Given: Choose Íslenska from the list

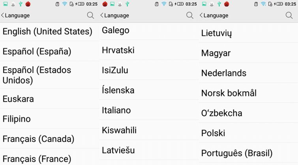Looking at the screenshot, I should point(149,90).
